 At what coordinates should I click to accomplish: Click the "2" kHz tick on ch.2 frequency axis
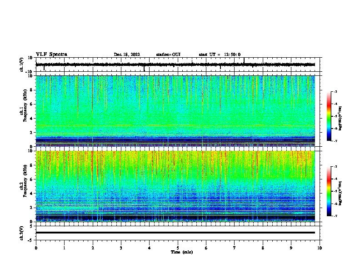[31, 208]
